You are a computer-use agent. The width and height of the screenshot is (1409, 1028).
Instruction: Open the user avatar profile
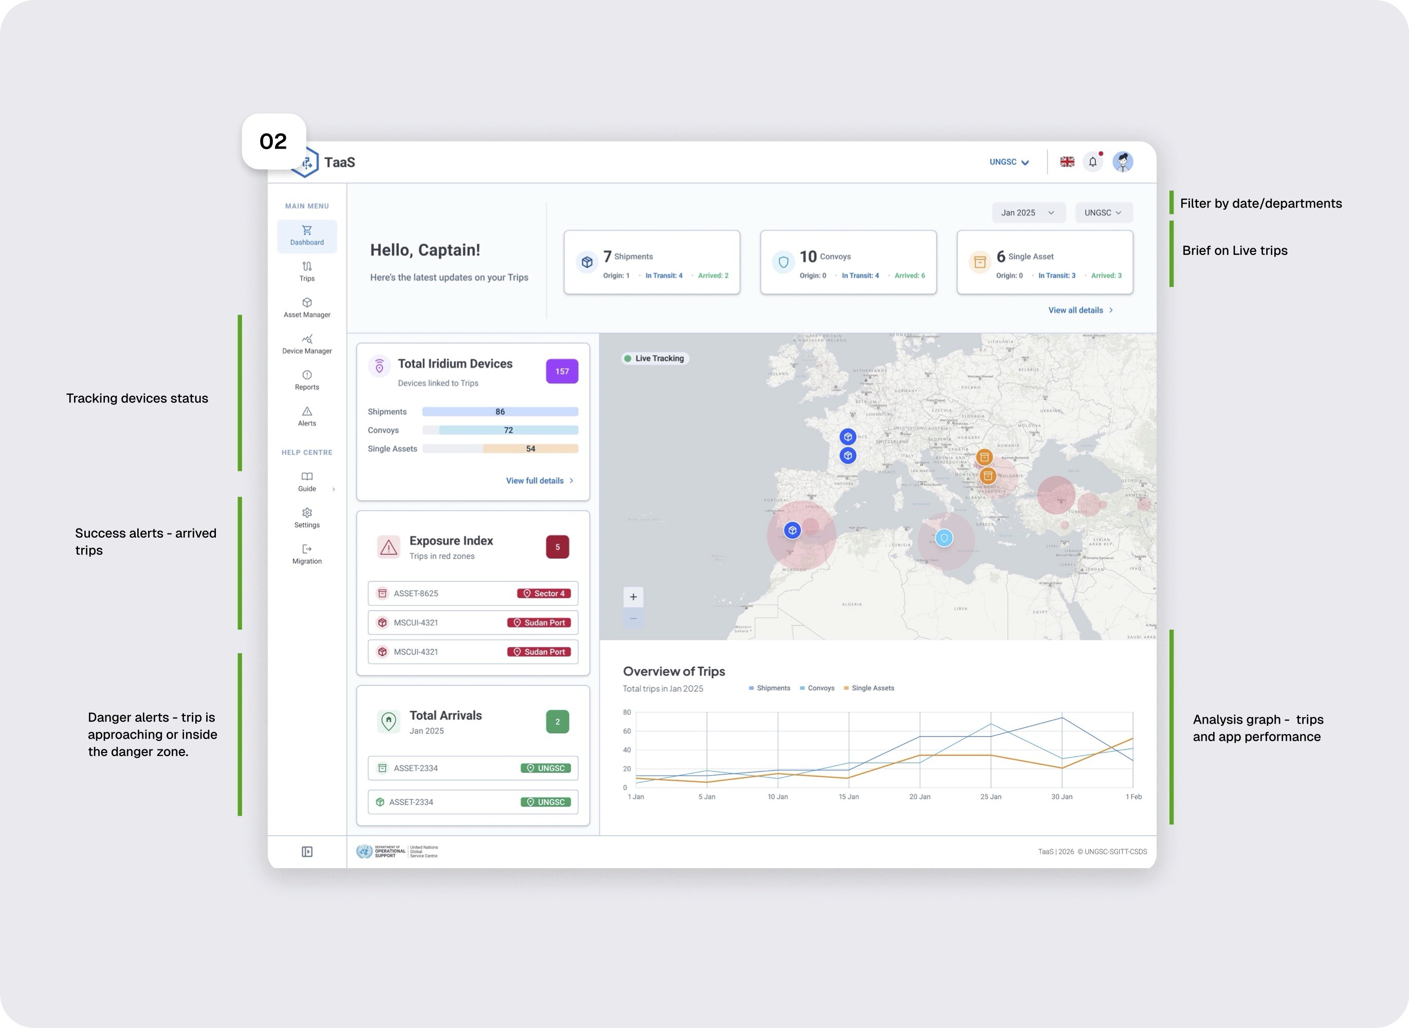[1123, 162]
